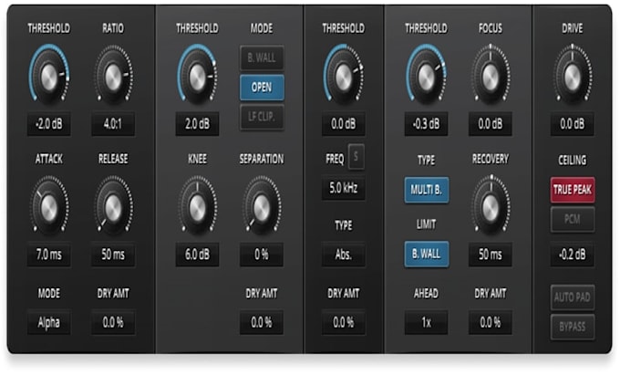620x375 pixels.
Task: Enable the TRUE PEAK ceiling mode
Action: pyautogui.click(x=573, y=190)
